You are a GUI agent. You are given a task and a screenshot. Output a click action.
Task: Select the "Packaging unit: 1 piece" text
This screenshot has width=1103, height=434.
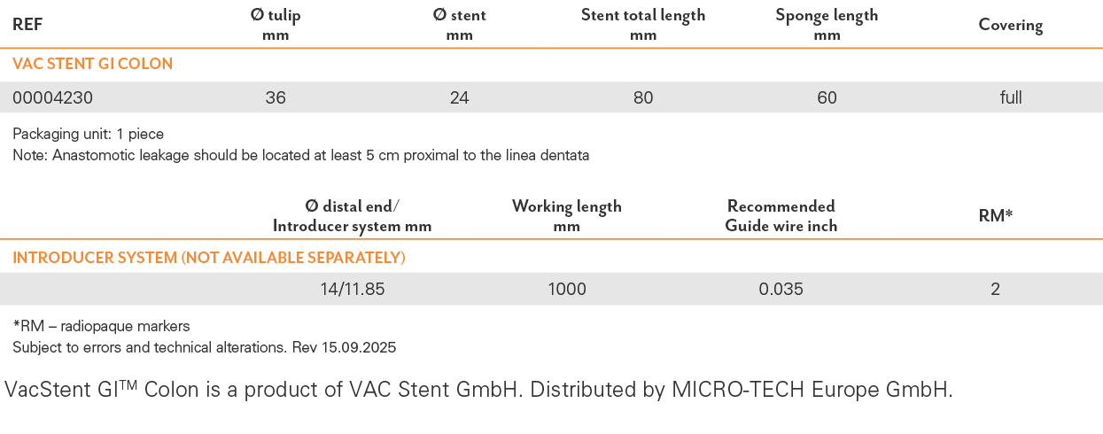88,135
